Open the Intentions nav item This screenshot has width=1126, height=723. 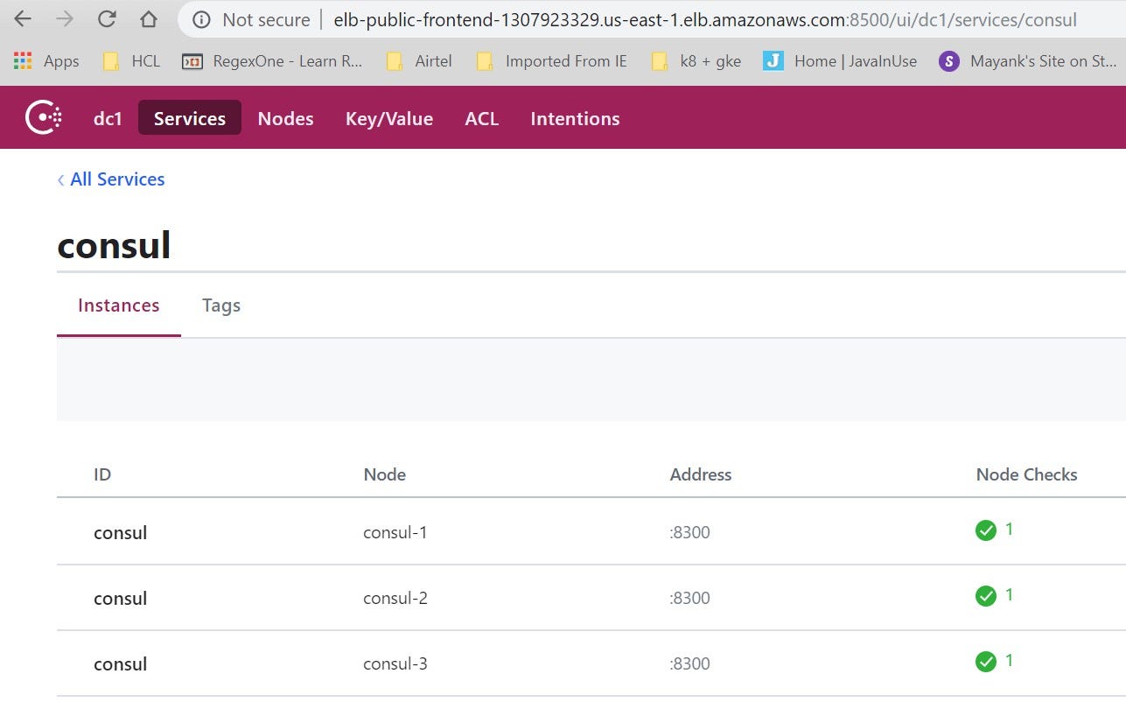(575, 118)
